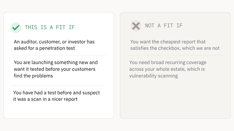Click the words 'vulnerability scanning'
Image resolution: width=234 pixels, height=131 pixels.
pos(153,76)
